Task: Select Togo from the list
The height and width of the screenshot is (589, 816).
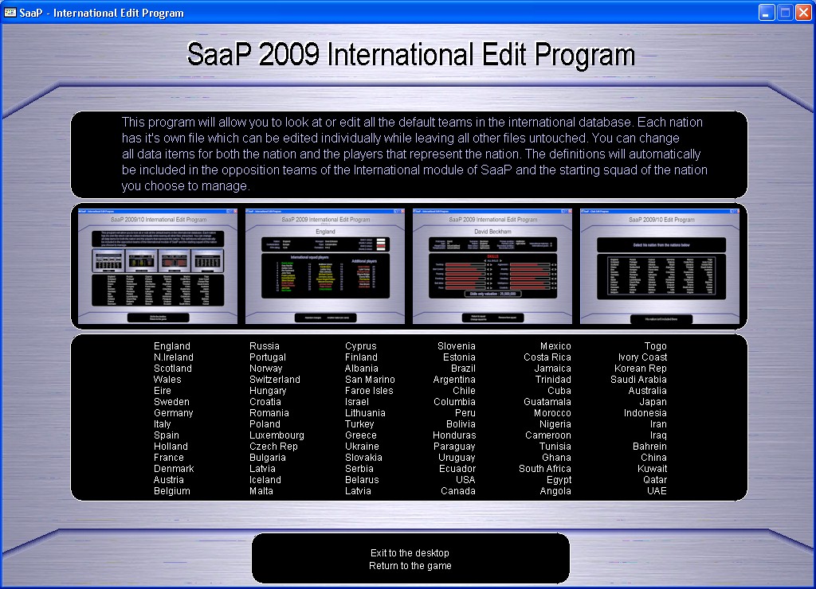Action: point(655,345)
